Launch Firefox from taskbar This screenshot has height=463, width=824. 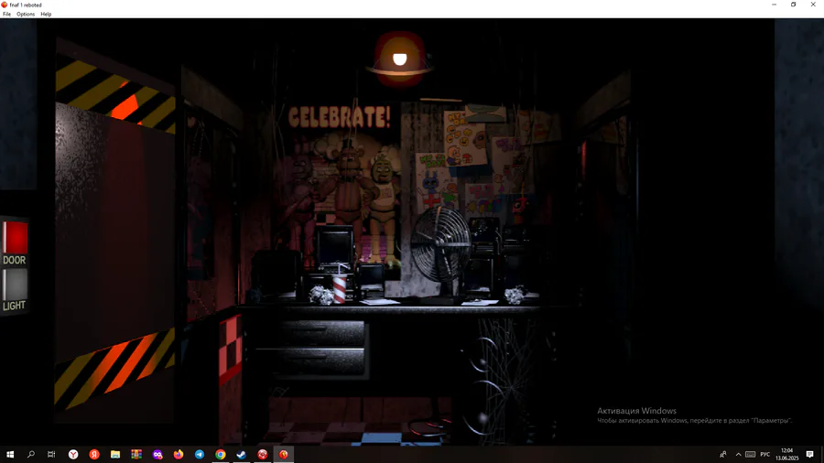(x=179, y=455)
